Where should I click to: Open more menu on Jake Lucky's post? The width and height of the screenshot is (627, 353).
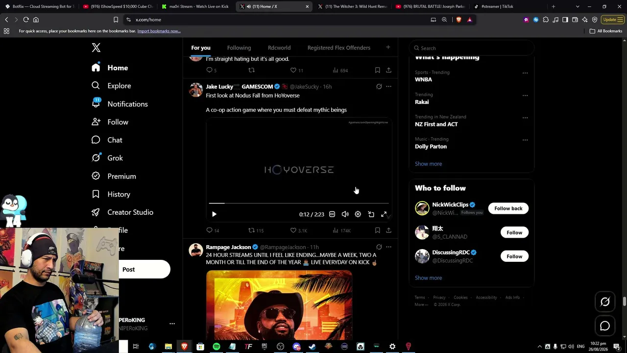coord(388,87)
